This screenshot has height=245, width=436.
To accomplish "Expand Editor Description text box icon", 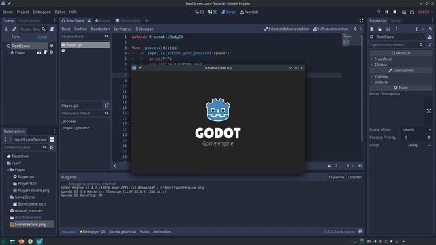I will (429, 111).
